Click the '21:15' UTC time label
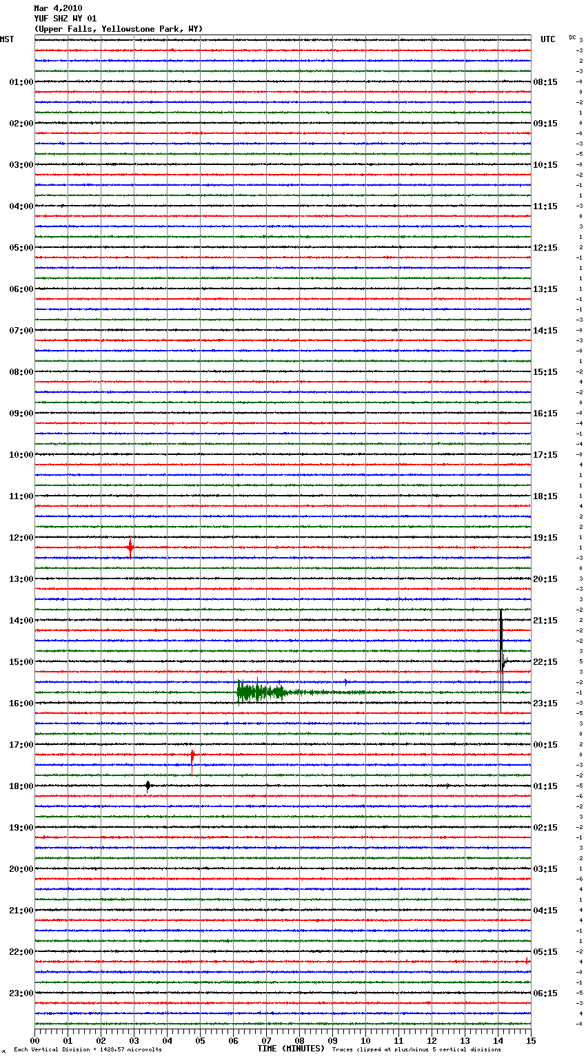Image resolution: width=586 pixels, height=1059 pixels. (x=545, y=621)
